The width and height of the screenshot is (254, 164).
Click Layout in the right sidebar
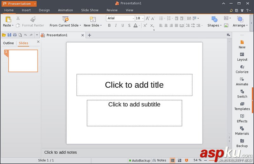[x=242, y=57]
